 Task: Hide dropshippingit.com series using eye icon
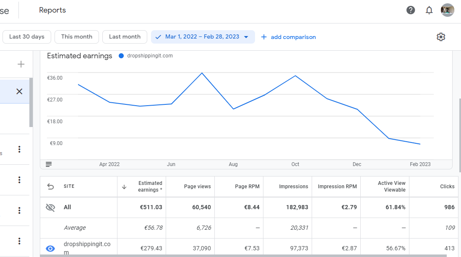point(50,249)
